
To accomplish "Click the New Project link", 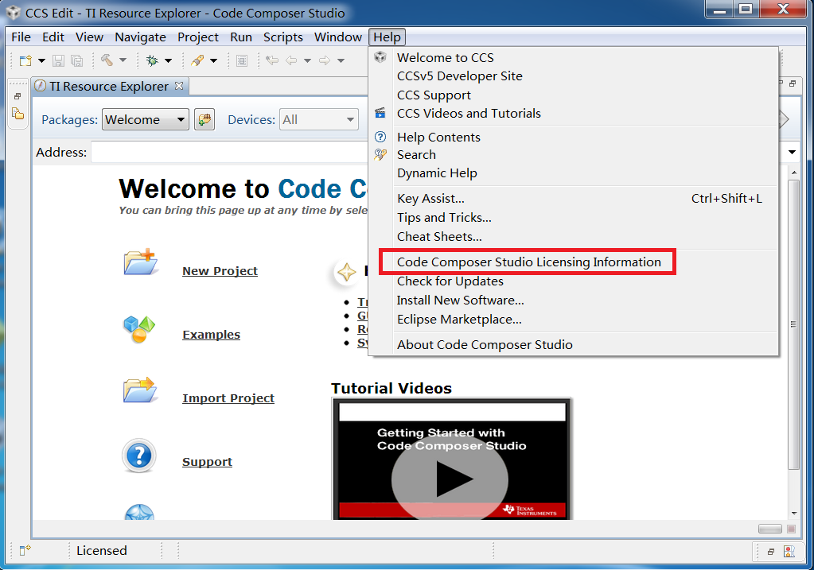I will (220, 271).
